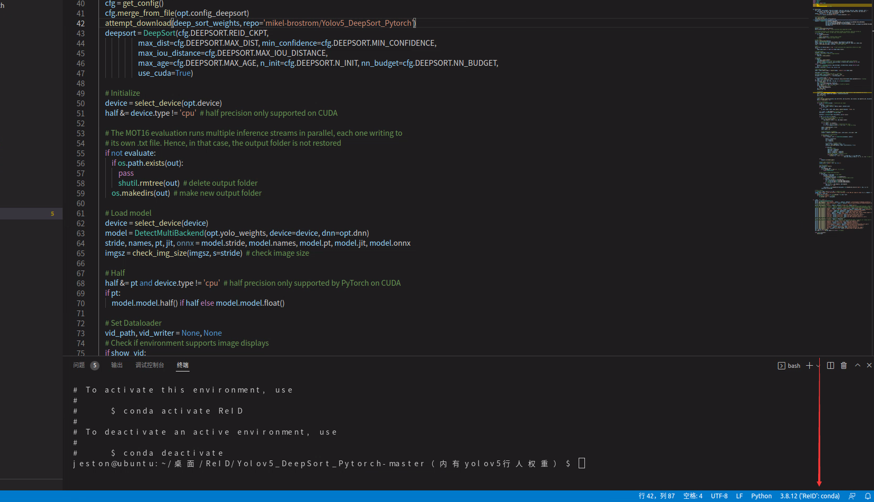Click the cursor position 行 42, 列 87

pyautogui.click(x=657, y=496)
